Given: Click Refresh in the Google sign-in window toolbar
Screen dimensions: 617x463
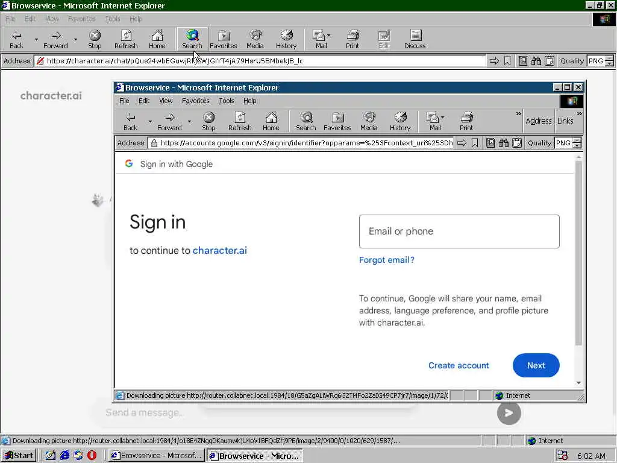Looking at the screenshot, I should 240,121.
